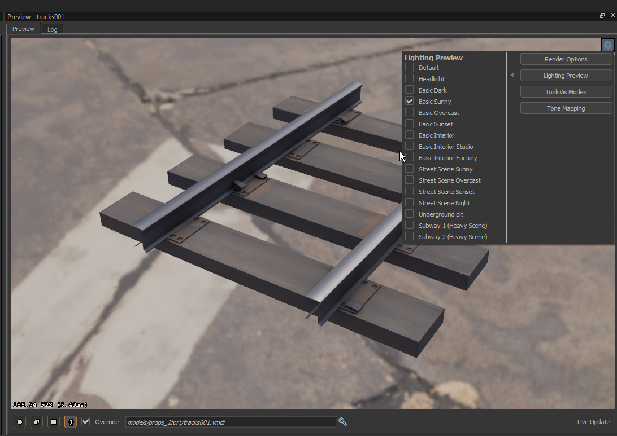617x436 pixels.
Task: Click the Tone Mapping button
Action: point(566,108)
